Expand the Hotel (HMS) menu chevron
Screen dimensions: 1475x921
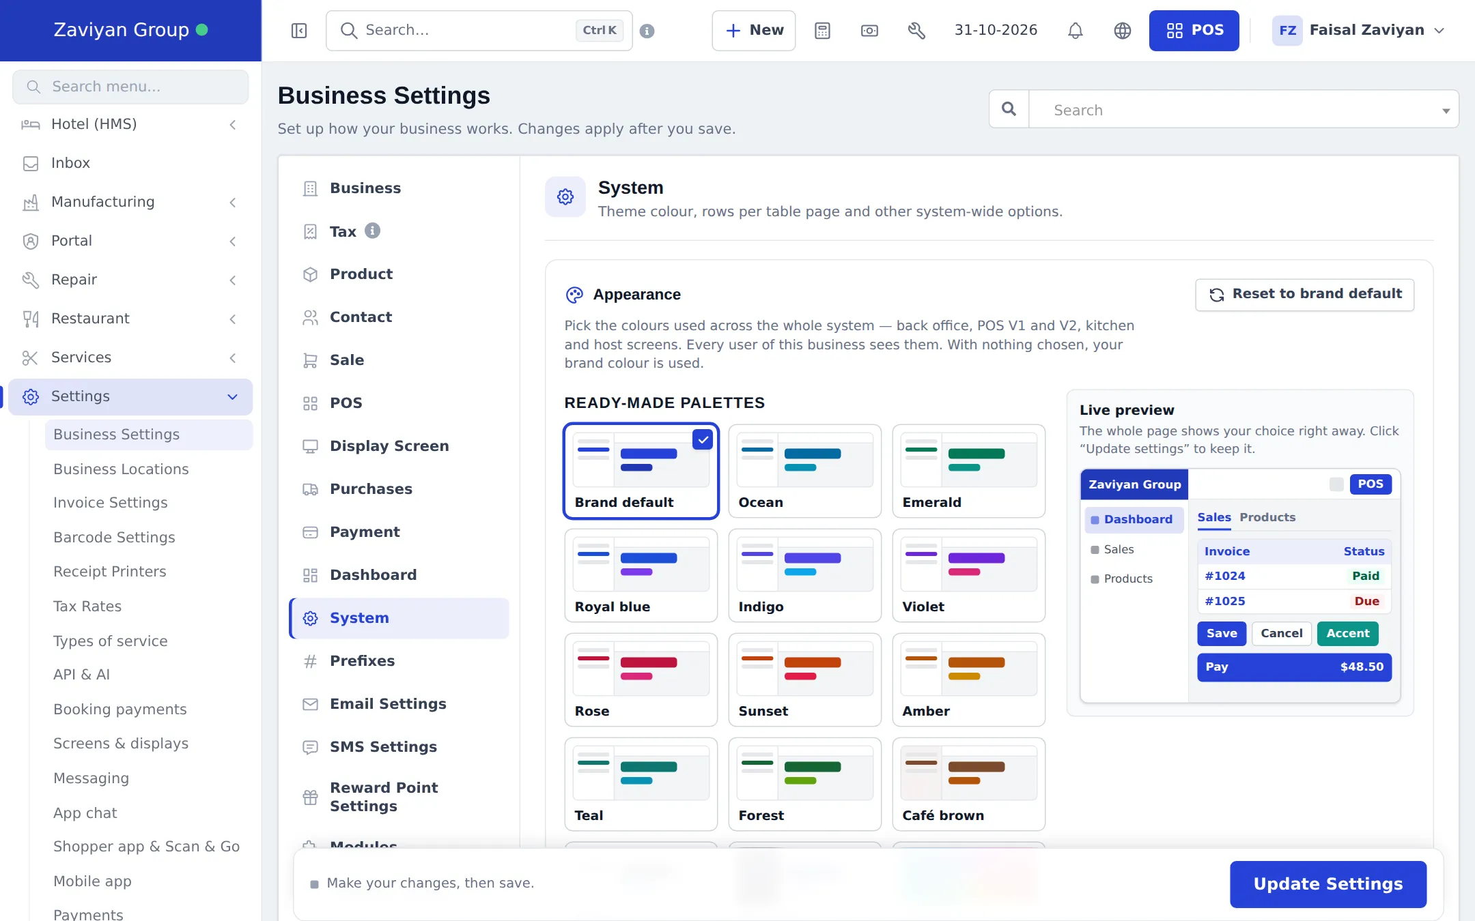coord(233,124)
